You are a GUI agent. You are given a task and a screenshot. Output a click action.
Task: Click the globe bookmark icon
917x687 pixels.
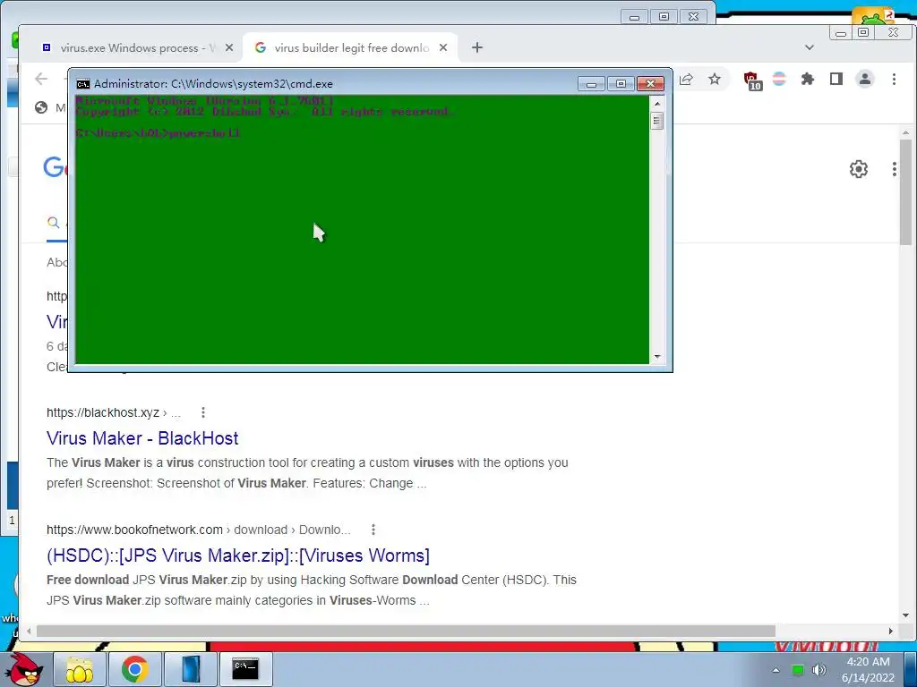point(41,107)
